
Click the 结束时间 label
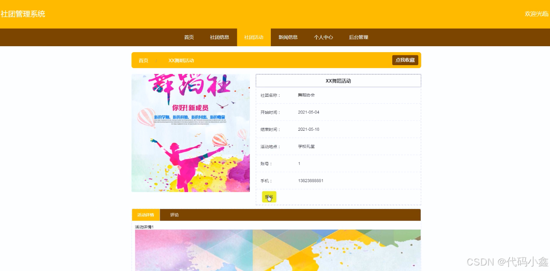pos(270,130)
